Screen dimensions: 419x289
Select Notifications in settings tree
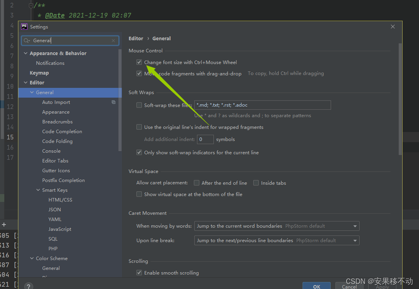(50, 63)
